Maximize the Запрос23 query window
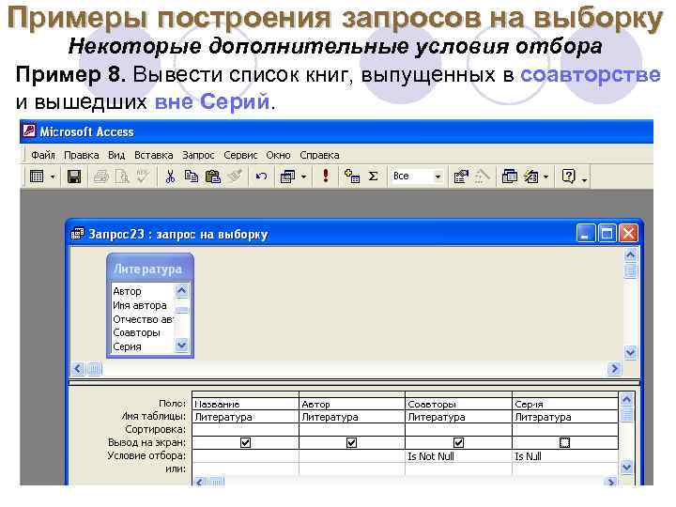Screen dimensions: 676x507 click(x=607, y=234)
